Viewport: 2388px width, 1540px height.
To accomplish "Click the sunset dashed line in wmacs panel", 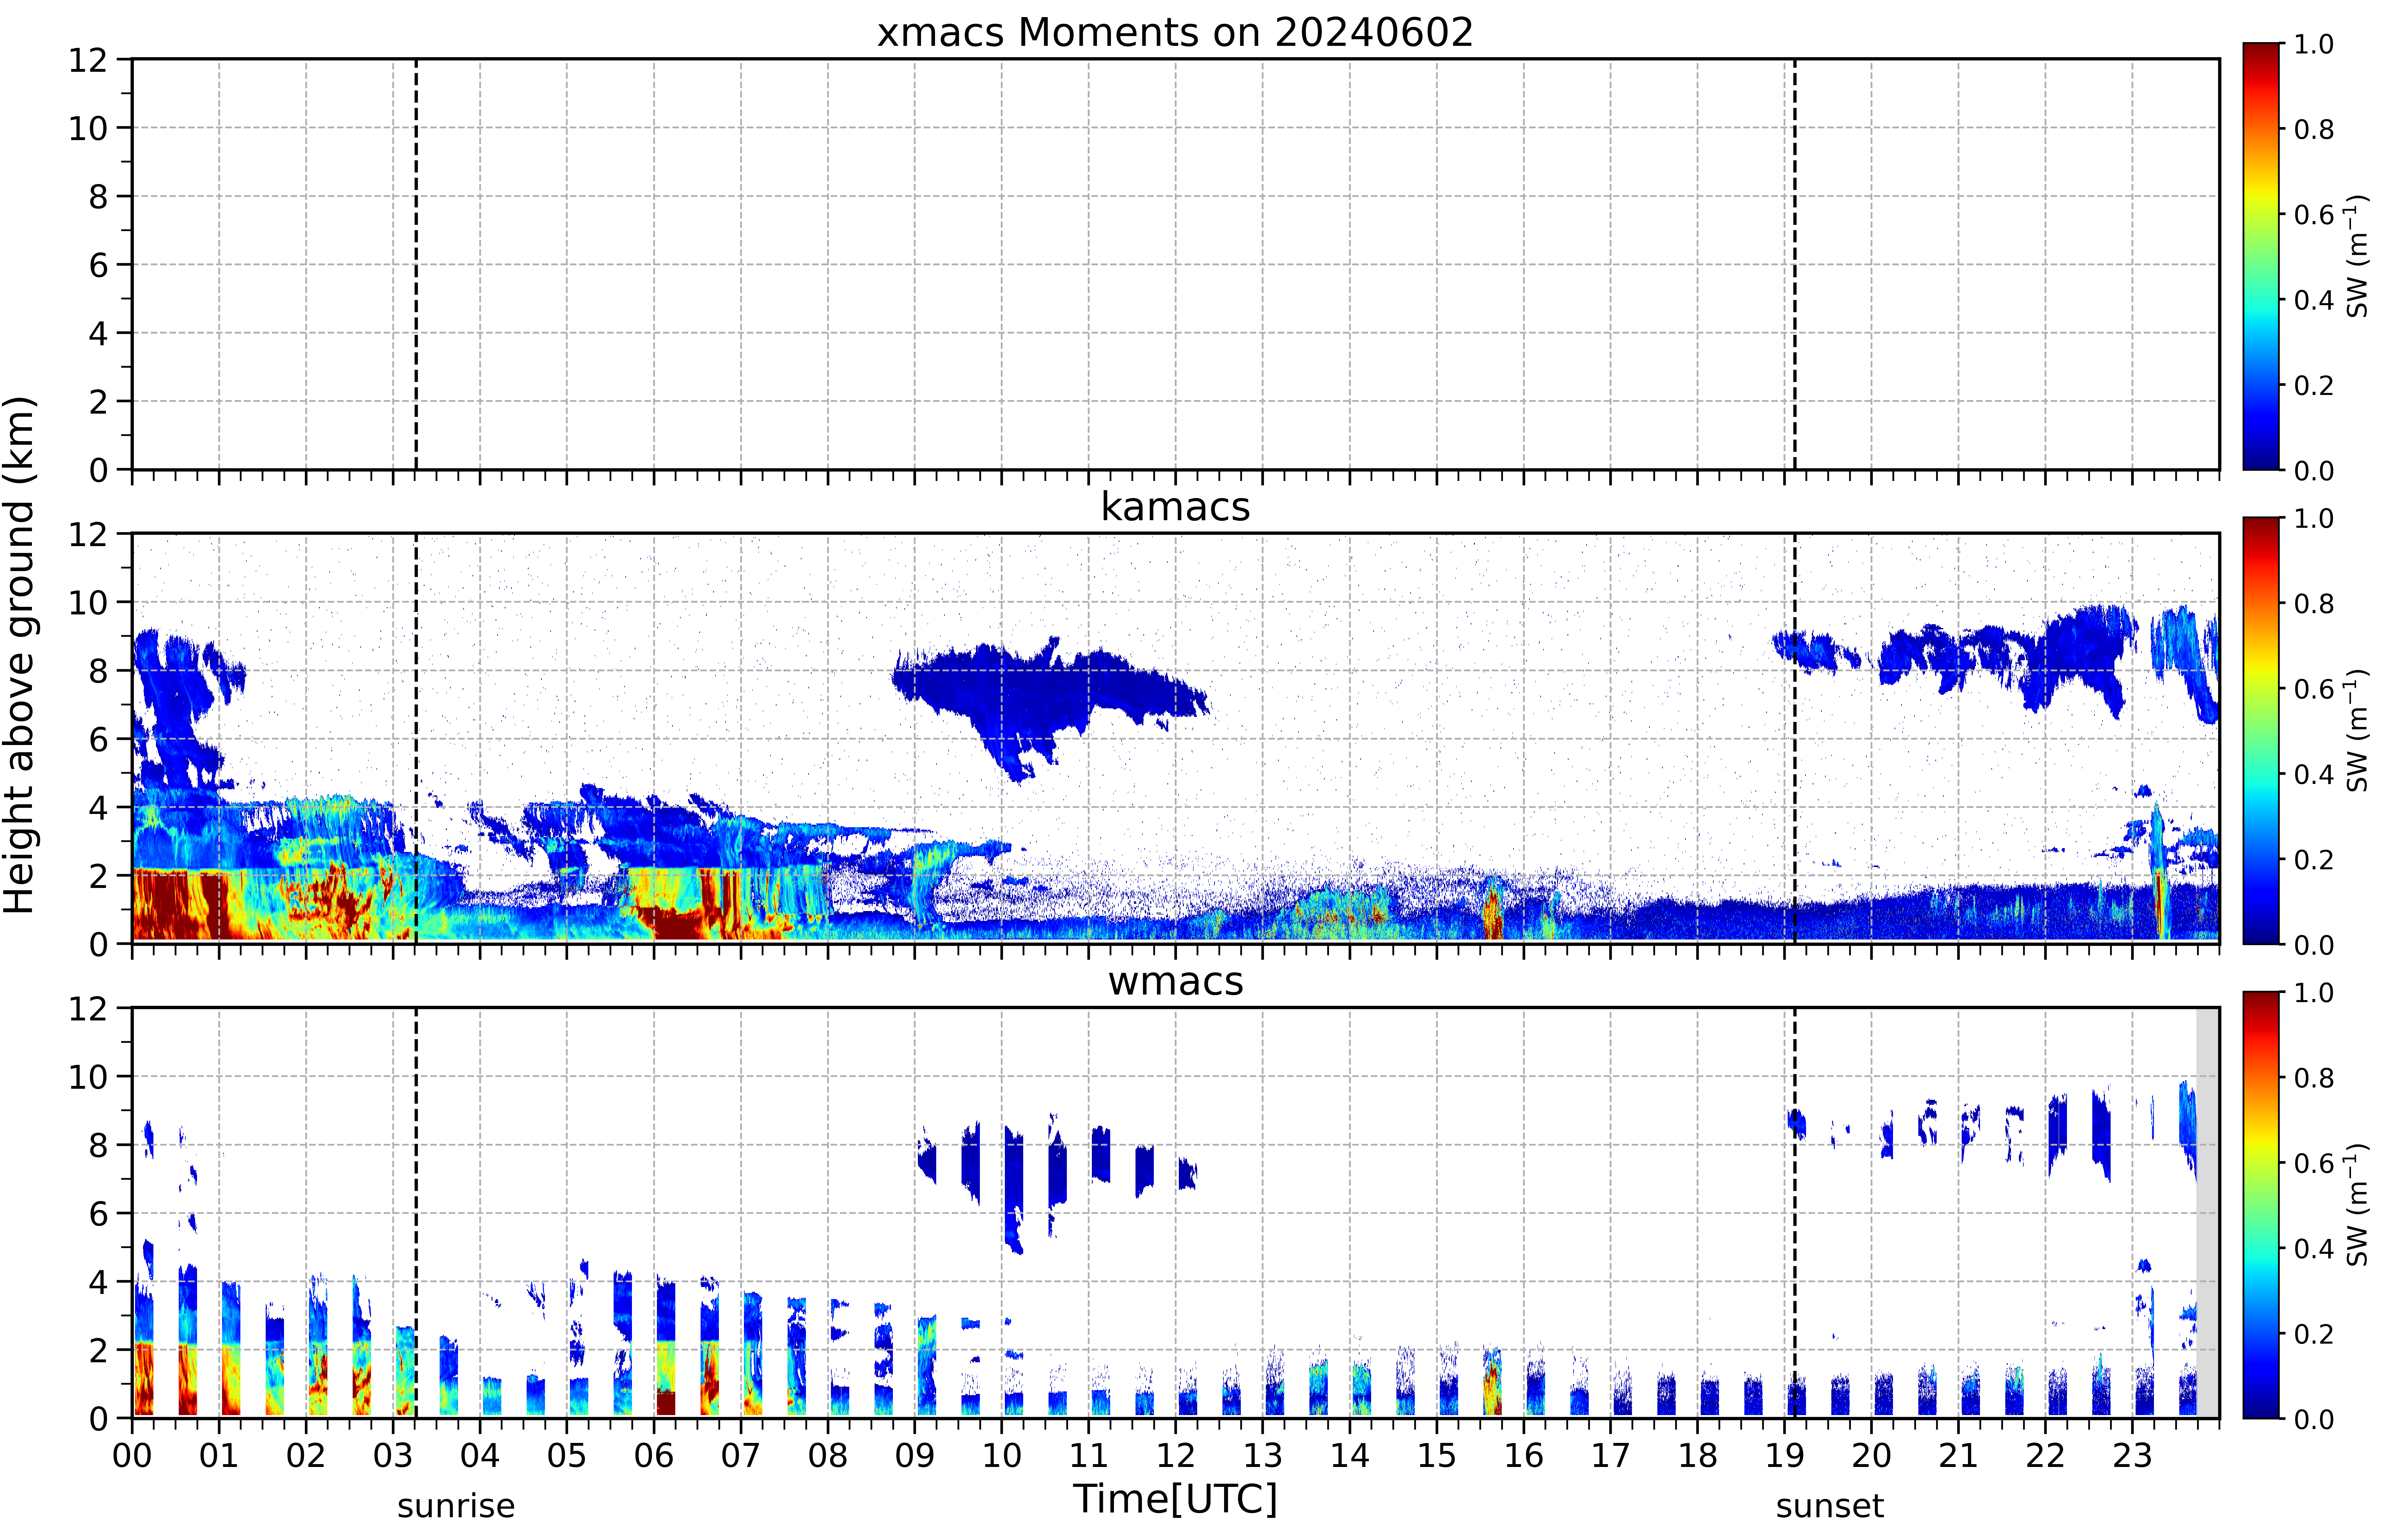I will (x=1795, y=1213).
